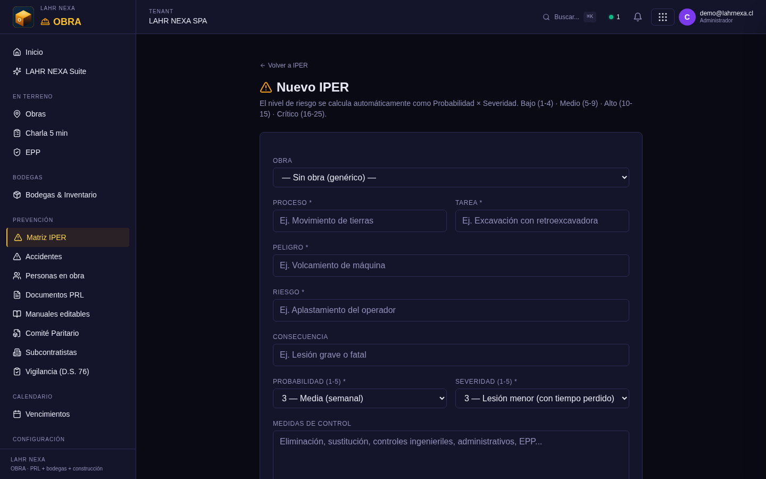Open Bodegas & Inventario section
This screenshot has height=479, width=766.
tap(68, 195)
